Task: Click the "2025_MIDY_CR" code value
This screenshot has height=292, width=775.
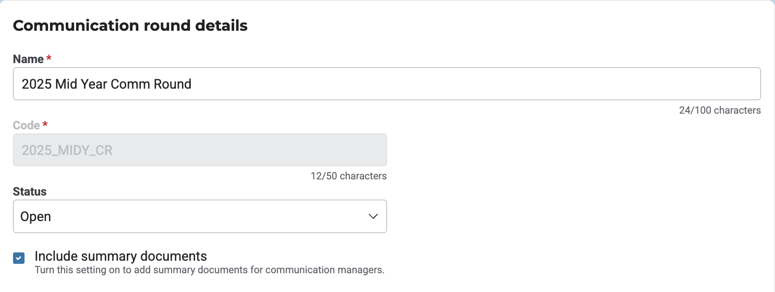Action: [67, 151]
